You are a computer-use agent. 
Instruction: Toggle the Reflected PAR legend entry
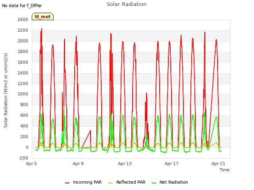[127, 182]
